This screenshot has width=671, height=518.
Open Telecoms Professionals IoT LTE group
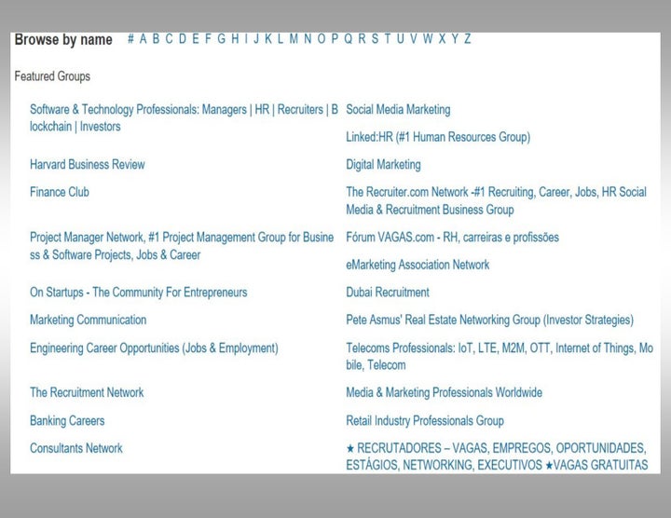coord(500,356)
